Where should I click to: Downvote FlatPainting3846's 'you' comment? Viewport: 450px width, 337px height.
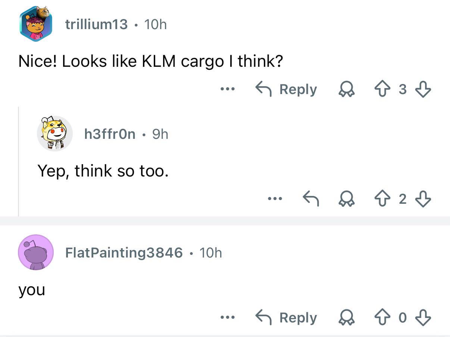[x=423, y=318]
